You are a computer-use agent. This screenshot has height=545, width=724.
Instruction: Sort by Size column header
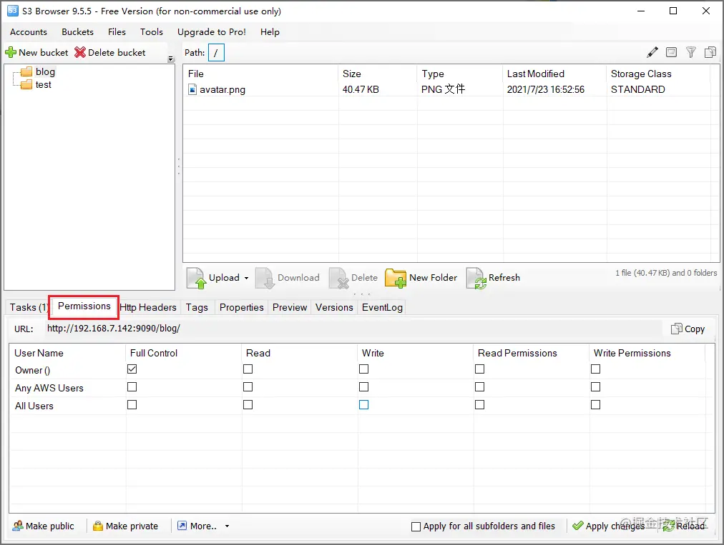[x=378, y=74]
